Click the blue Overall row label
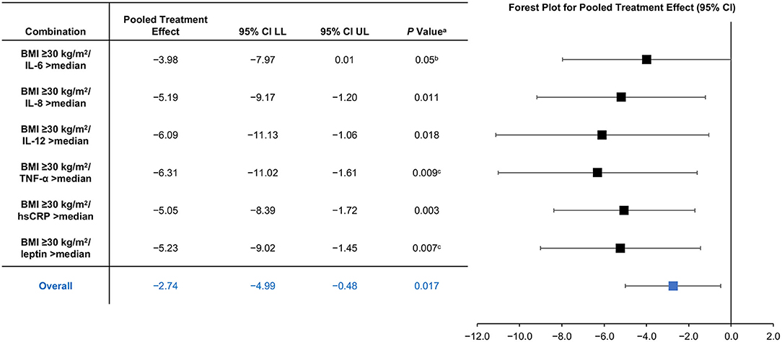This screenshot has width=782, height=342. [x=56, y=286]
